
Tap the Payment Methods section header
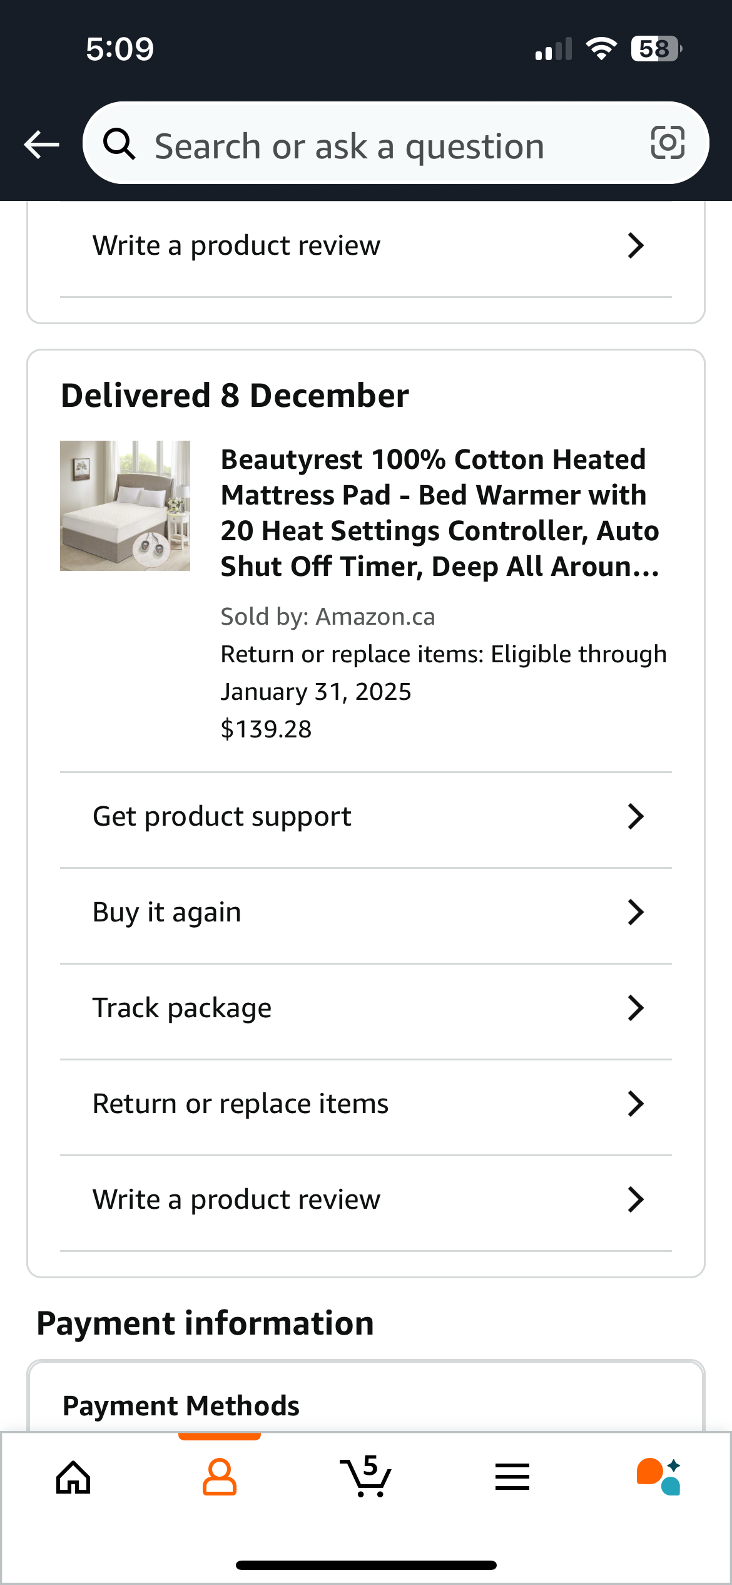pos(181,1406)
